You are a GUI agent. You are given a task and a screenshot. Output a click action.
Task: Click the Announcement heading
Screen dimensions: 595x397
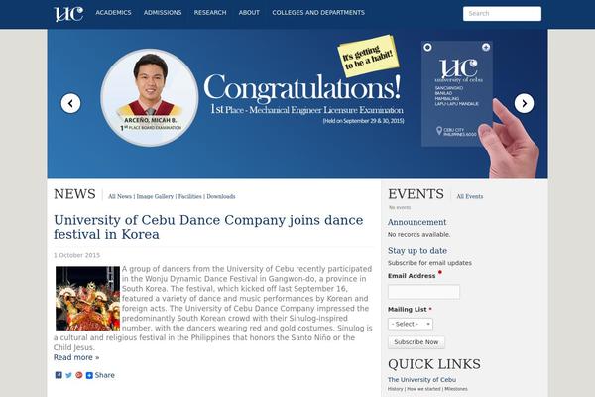pyautogui.click(x=417, y=222)
